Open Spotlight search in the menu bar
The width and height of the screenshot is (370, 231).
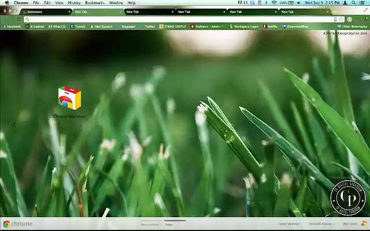353,2
